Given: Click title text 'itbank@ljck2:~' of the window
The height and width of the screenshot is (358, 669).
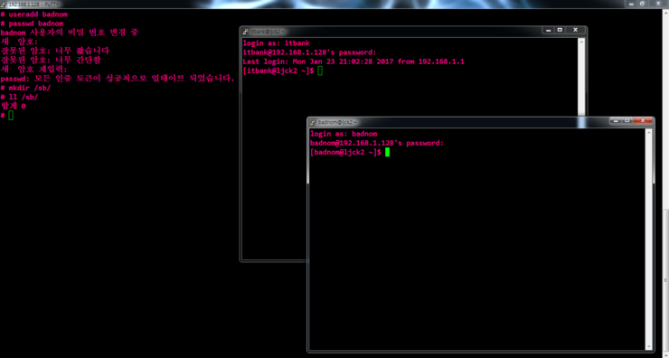Looking at the screenshot, I should tap(267, 32).
